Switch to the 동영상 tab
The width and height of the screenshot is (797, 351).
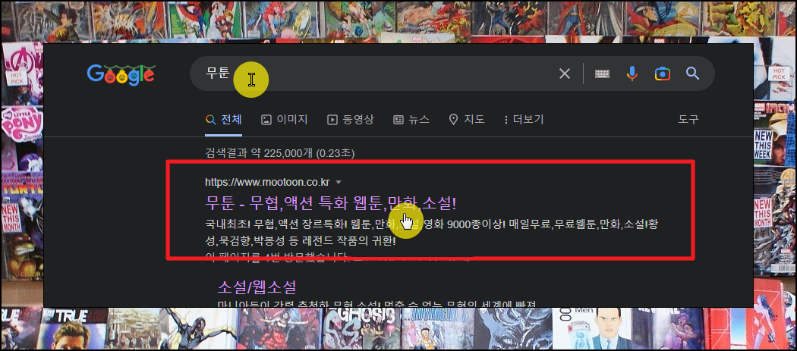350,119
